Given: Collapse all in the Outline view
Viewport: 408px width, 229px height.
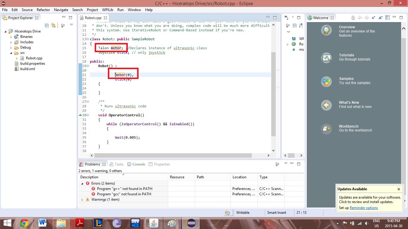Looking at the screenshot, I should (295, 25).
